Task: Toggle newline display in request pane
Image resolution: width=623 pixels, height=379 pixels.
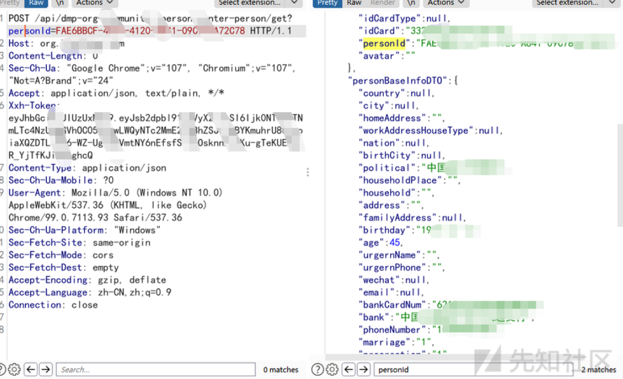Action: pyautogui.click(x=59, y=3)
